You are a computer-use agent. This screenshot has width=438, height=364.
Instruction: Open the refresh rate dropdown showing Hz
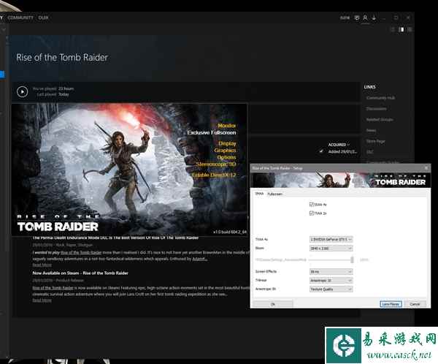(331, 272)
